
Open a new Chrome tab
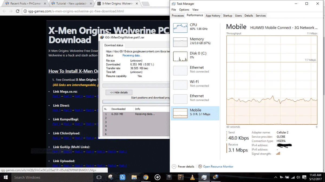click(145, 4)
